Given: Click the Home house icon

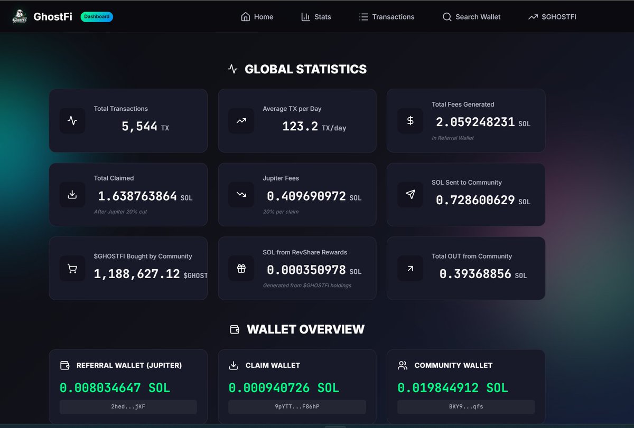Looking at the screenshot, I should (x=245, y=17).
